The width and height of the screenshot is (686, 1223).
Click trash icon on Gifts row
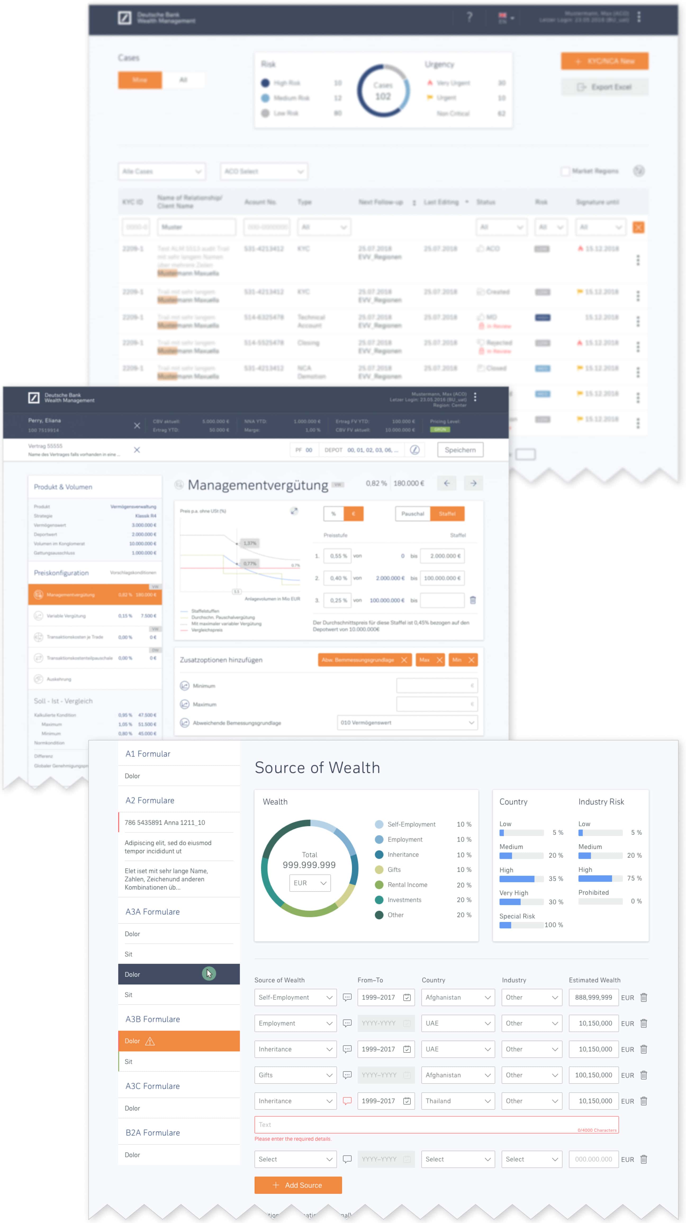point(643,1075)
